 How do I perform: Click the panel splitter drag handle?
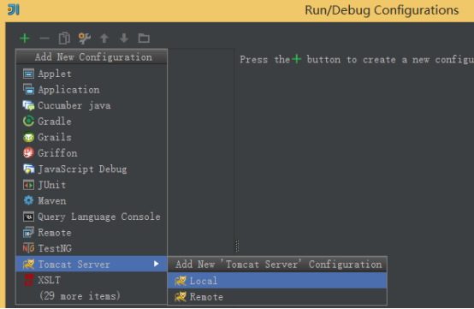237,247
